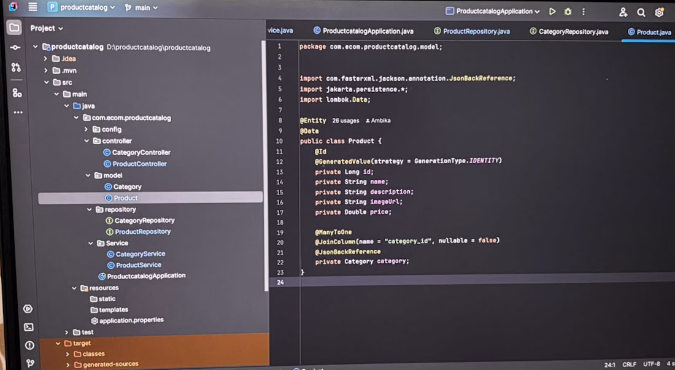
Task: Select ProductService in the project tree
Action: coord(134,265)
